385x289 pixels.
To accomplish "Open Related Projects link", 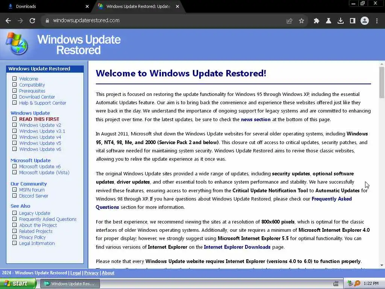I will tap(36, 231).
